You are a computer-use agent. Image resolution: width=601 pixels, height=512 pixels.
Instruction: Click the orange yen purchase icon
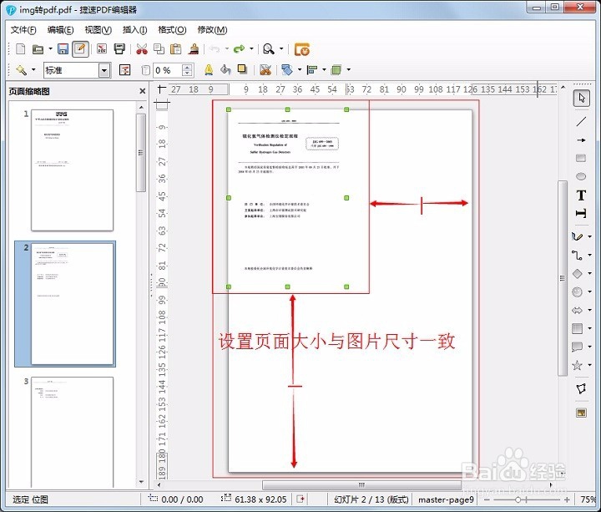tap(302, 49)
